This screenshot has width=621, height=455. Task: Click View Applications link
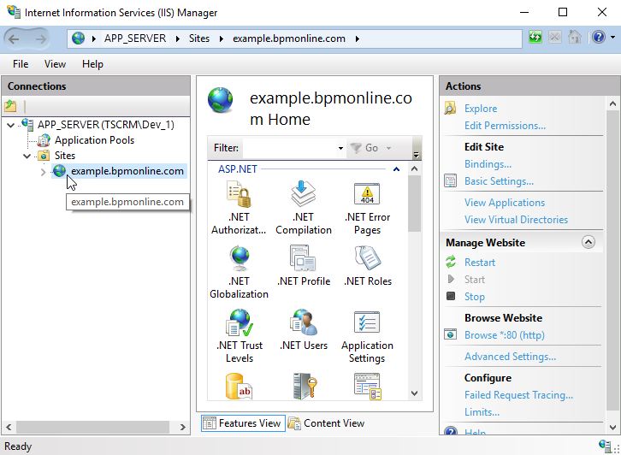tap(505, 203)
